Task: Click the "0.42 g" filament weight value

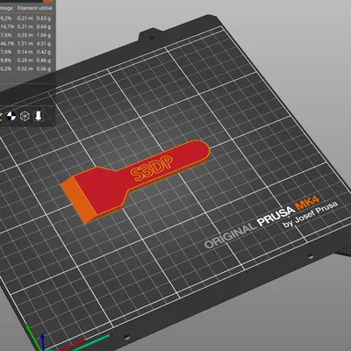Action: 44,52
